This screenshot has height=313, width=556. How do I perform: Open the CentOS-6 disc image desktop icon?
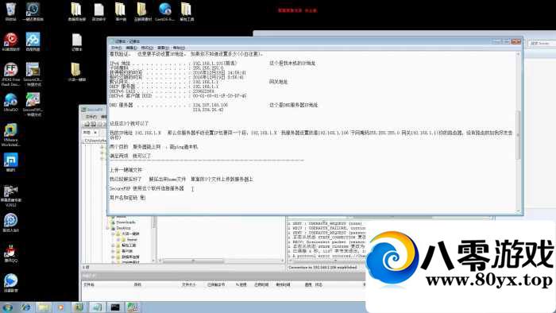[164, 11]
